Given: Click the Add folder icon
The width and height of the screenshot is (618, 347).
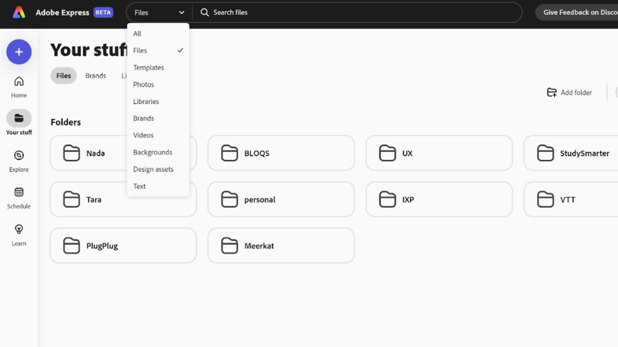Looking at the screenshot, I should [551, 93].
